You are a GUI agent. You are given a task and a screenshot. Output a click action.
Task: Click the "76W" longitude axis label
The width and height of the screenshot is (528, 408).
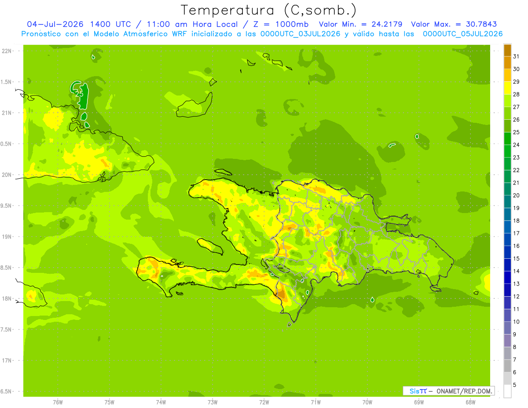[x=58, y=402]
